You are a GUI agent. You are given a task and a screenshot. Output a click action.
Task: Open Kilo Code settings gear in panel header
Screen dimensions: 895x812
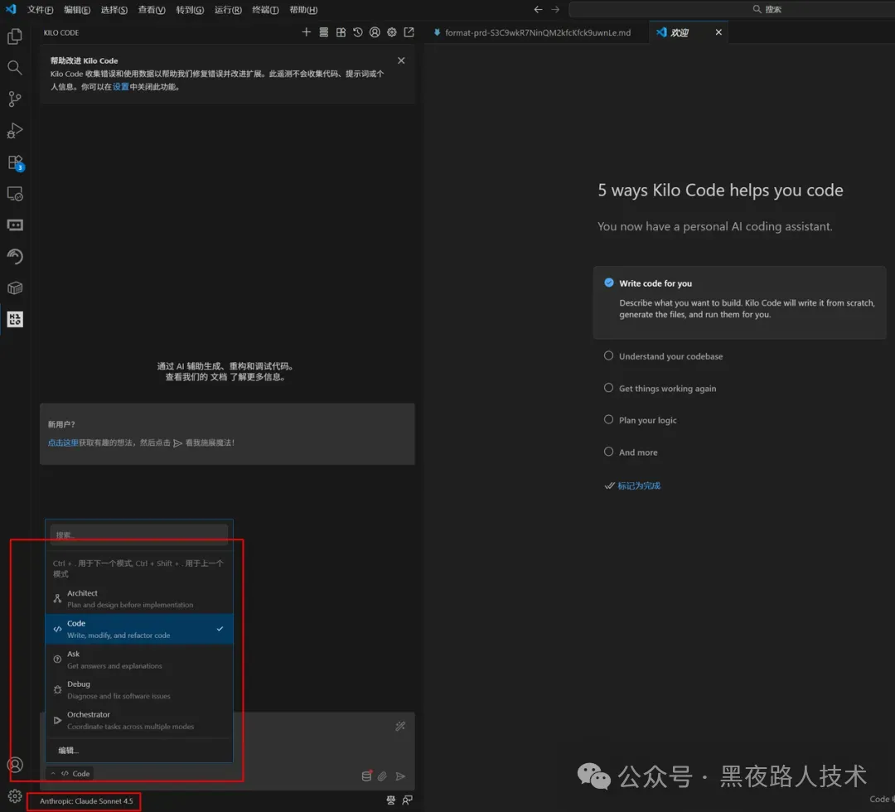(x=392, y=32)
